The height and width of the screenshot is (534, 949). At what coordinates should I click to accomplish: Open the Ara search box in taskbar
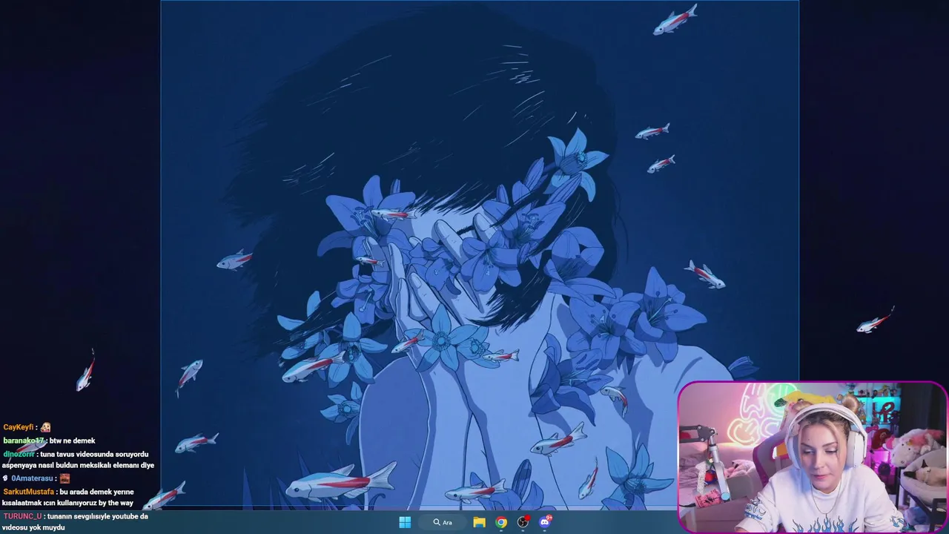click(x=443, y=522)
